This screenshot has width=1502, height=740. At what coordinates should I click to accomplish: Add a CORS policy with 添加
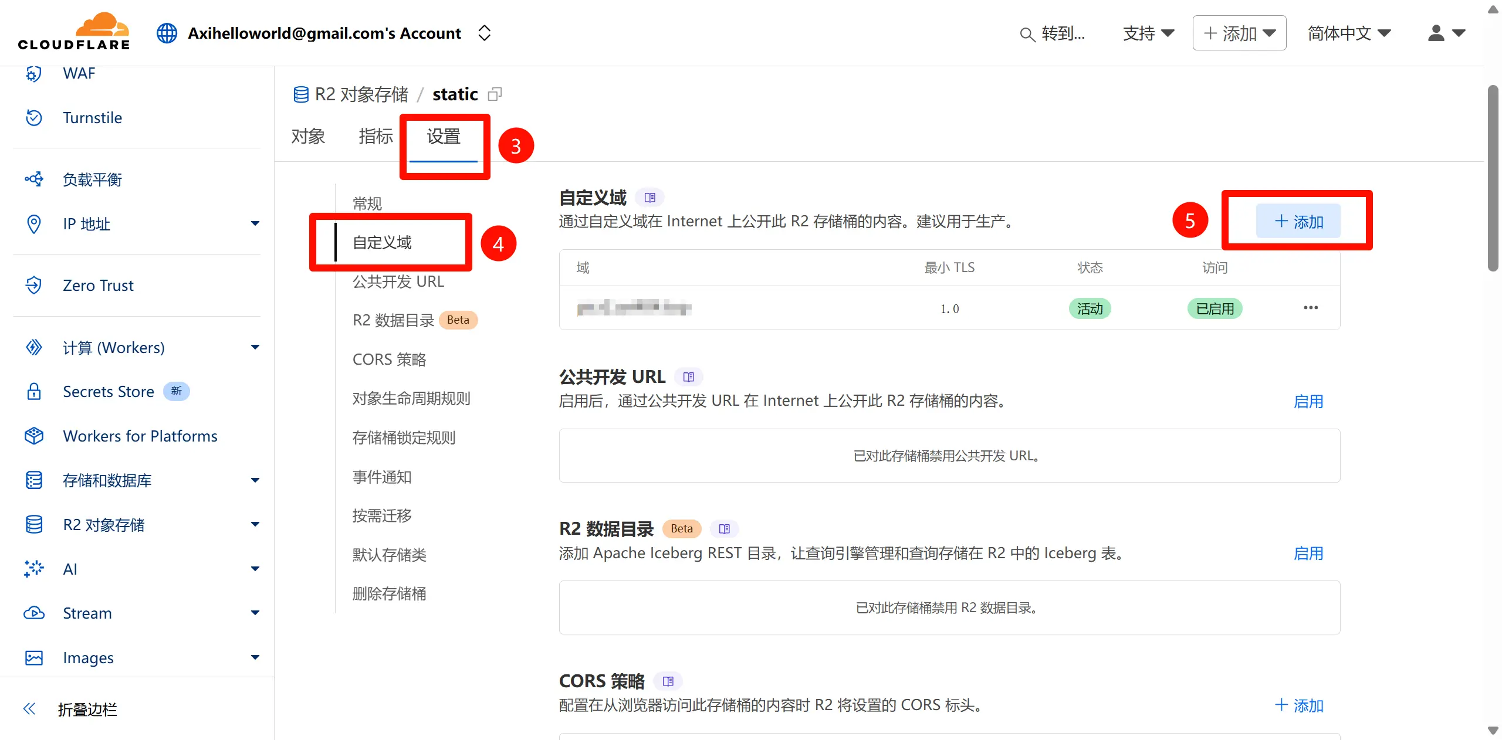point(1299,705)
